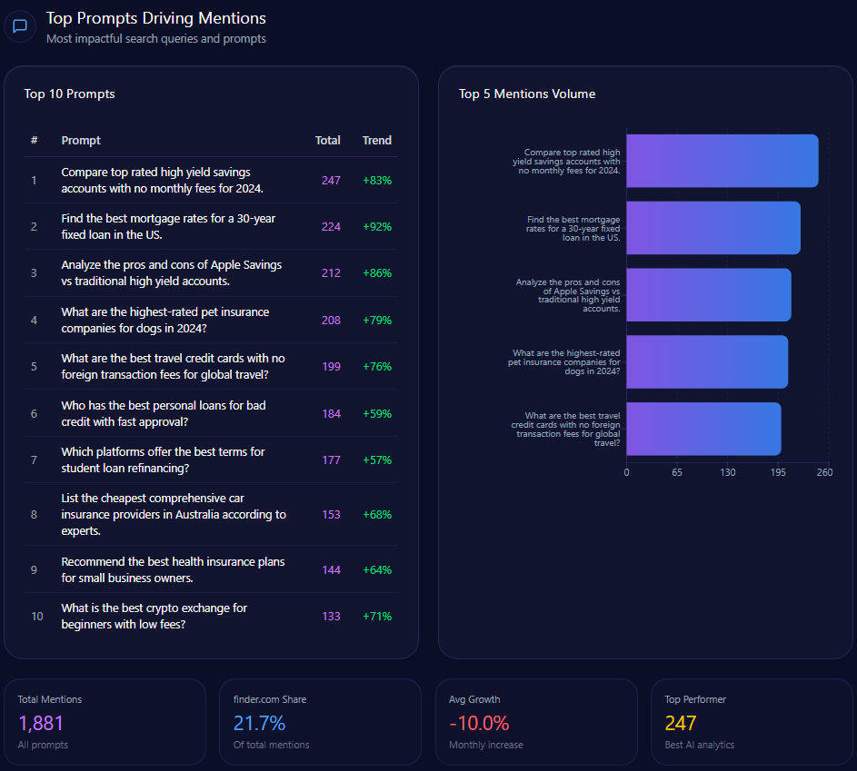Click the chat bubble icon beside the title

(x=19, y=26)
